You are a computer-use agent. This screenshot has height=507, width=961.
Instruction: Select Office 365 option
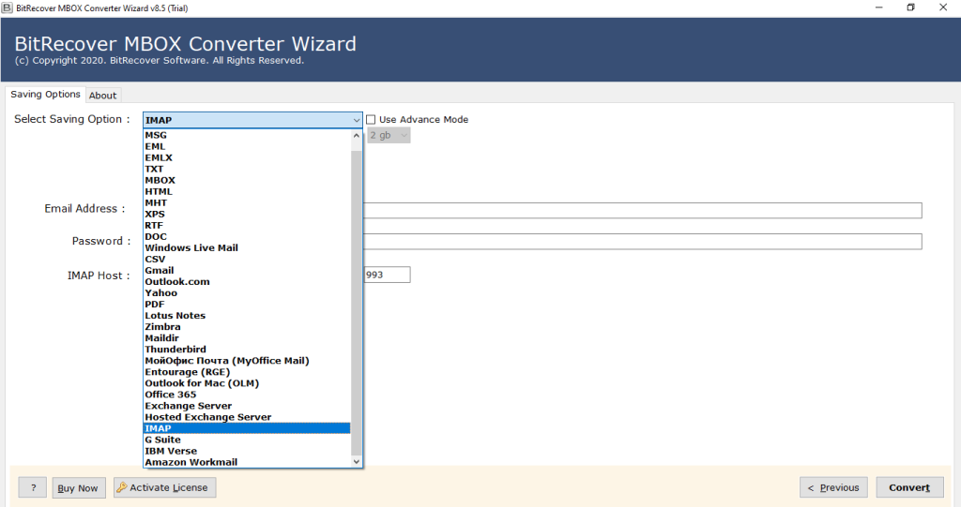click(x=247, y=395)
